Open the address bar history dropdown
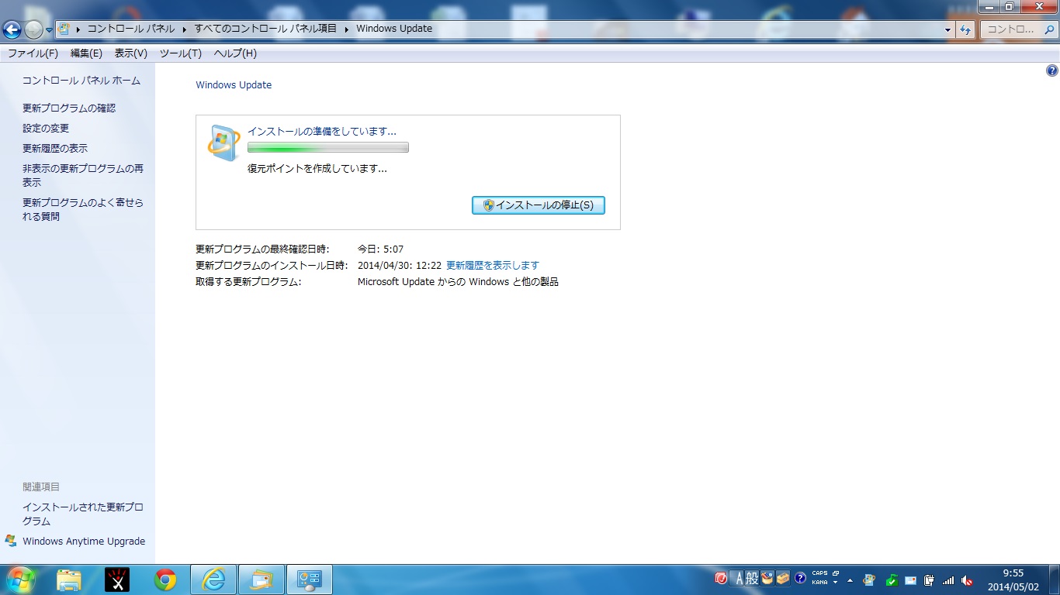The width and height of the screenshot is (1060, 595). pos(947,29)
